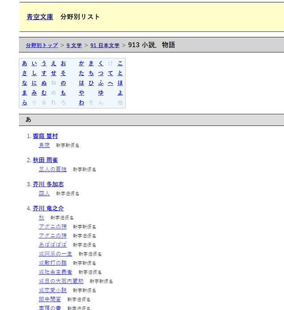Go to the ふ index link

[x=101, y=83]
